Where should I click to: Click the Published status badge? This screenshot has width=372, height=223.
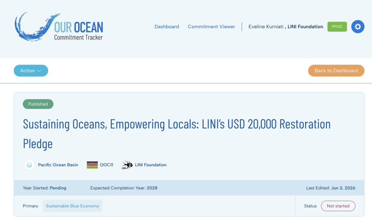click(38, 104)
